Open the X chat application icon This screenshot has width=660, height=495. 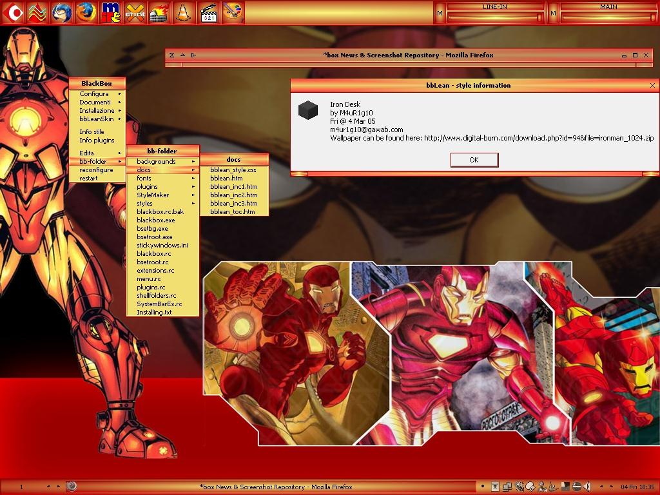coord(135,13)
